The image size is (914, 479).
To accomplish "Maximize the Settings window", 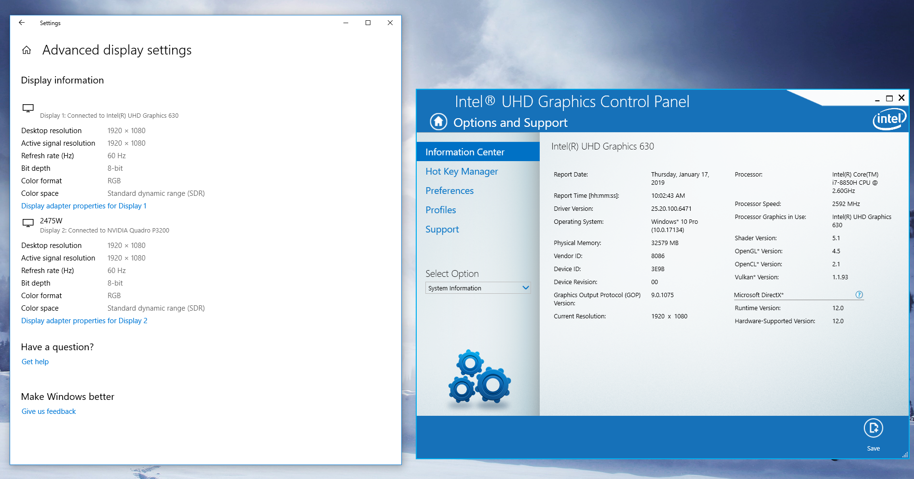I will pyautogui.click(x=368, y=23).
